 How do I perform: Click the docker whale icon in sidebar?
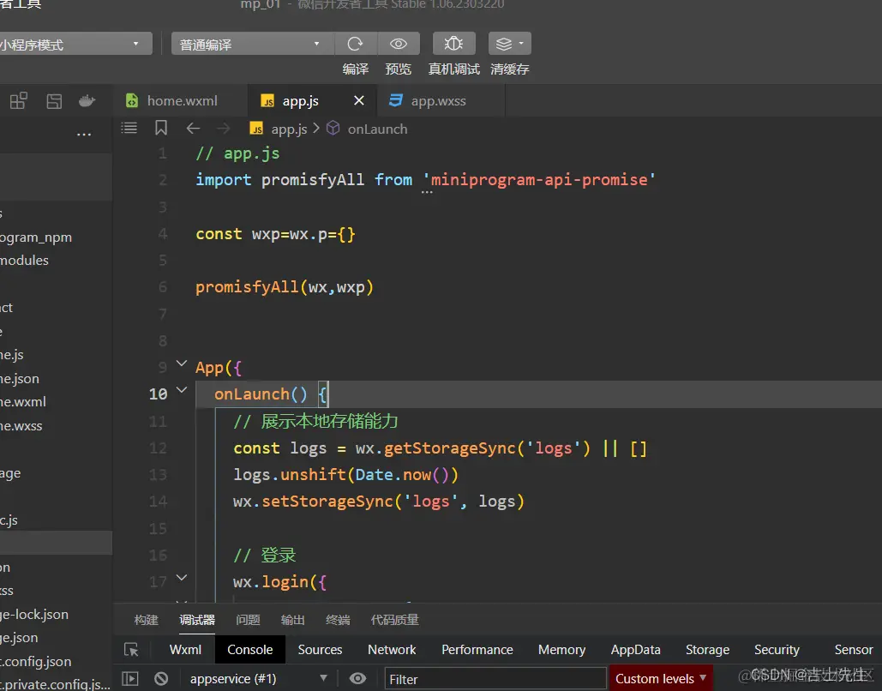coord(87,100)
